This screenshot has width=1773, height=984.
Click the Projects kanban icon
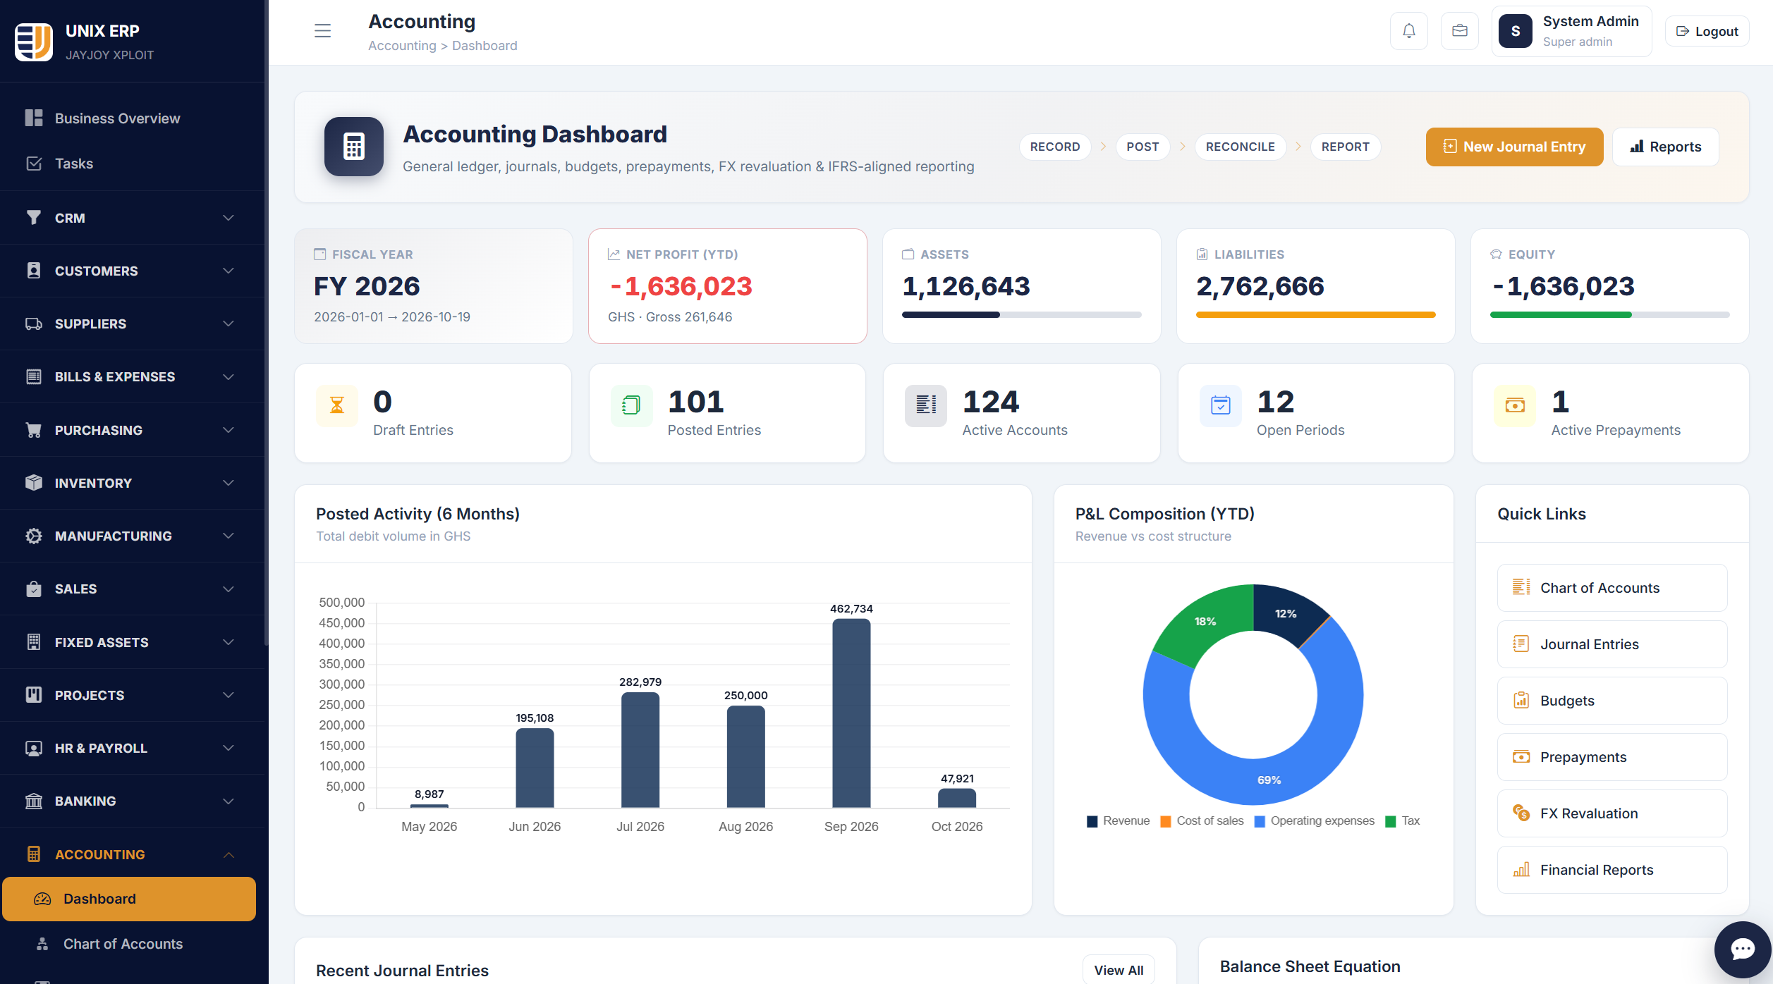click(x=33, y=695)
